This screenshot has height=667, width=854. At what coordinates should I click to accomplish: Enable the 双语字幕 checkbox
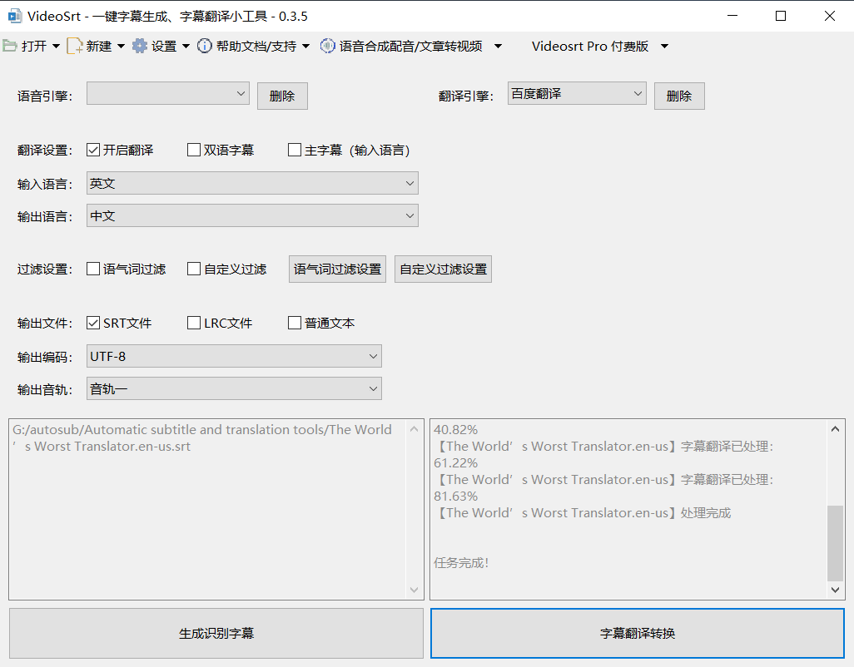coord(194,150)
